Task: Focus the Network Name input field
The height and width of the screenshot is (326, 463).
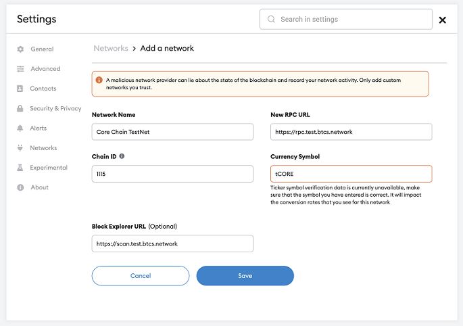Action: 172,132
